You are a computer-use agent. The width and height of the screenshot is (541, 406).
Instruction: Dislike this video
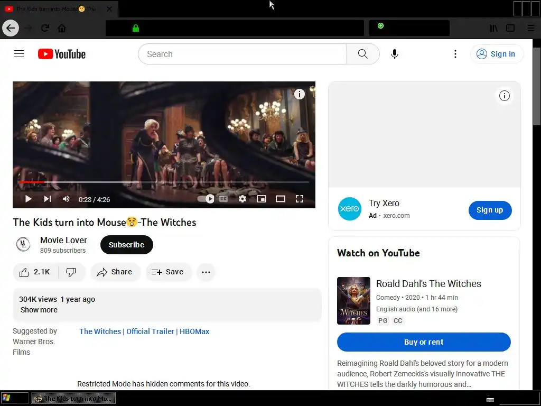(71, 272)
